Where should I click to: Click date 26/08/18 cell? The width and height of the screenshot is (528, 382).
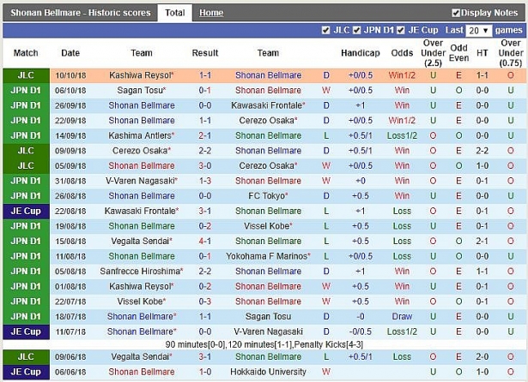[70, 196]
